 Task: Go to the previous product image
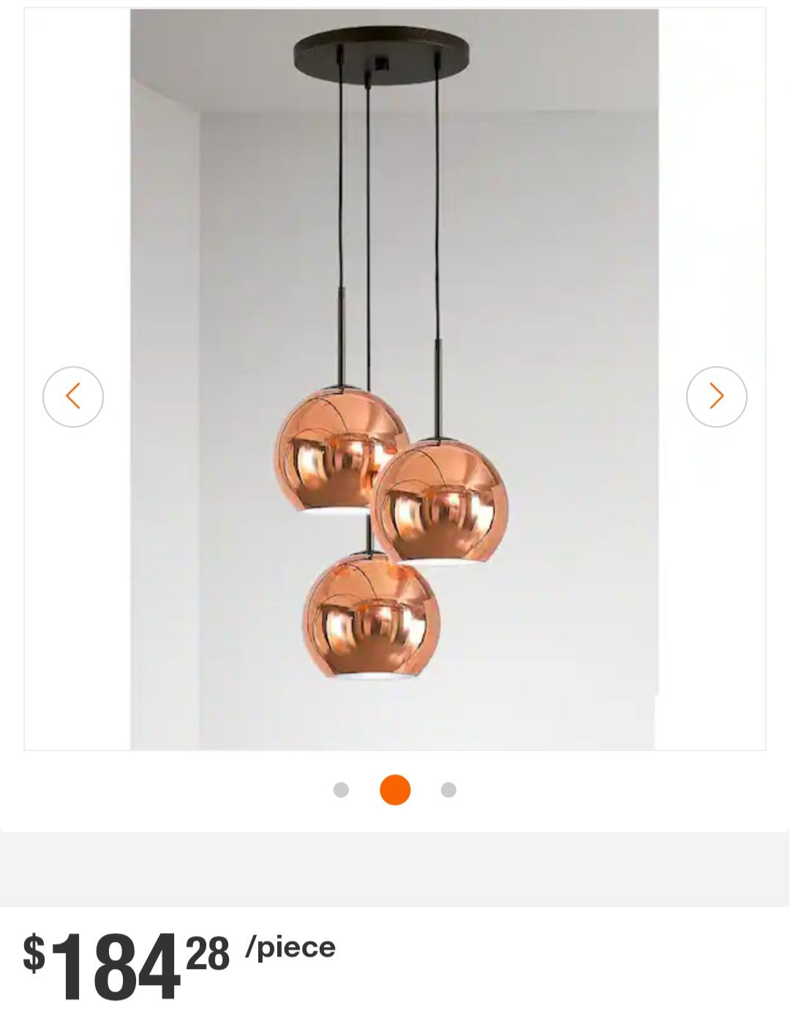point(73,397)
